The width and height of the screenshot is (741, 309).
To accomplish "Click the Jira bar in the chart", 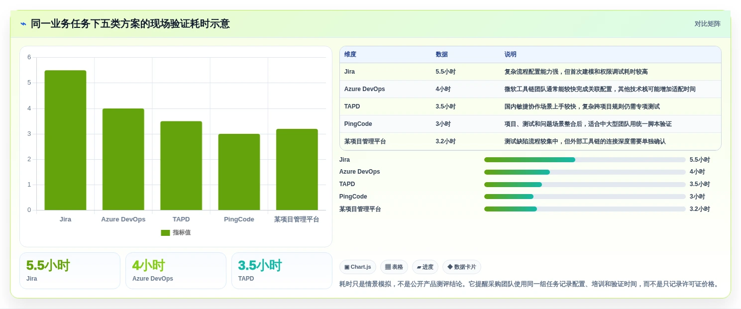I will coord(65,140).
